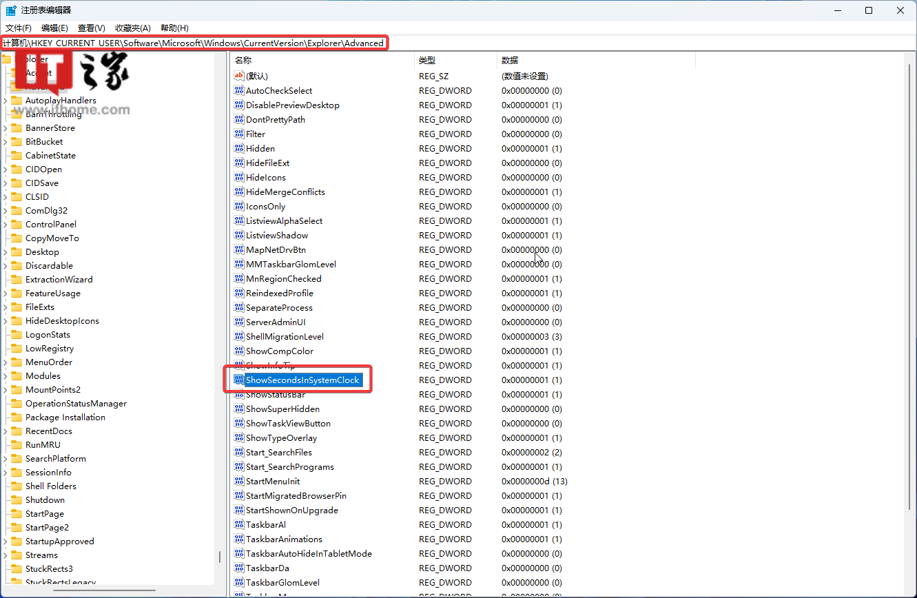The height and width of the screenshot is (598, 917).
Task: Open the 帮助(H) menu
Action: (x=174, y=28)
